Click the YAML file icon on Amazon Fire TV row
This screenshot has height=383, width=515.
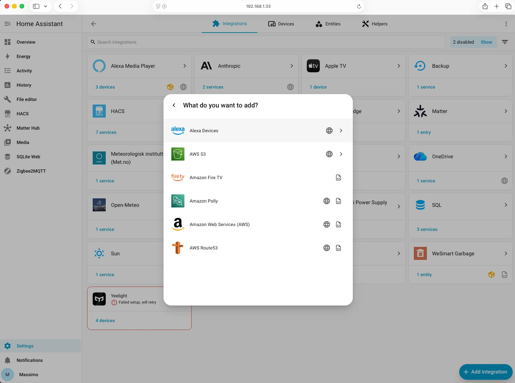[338, 177]
